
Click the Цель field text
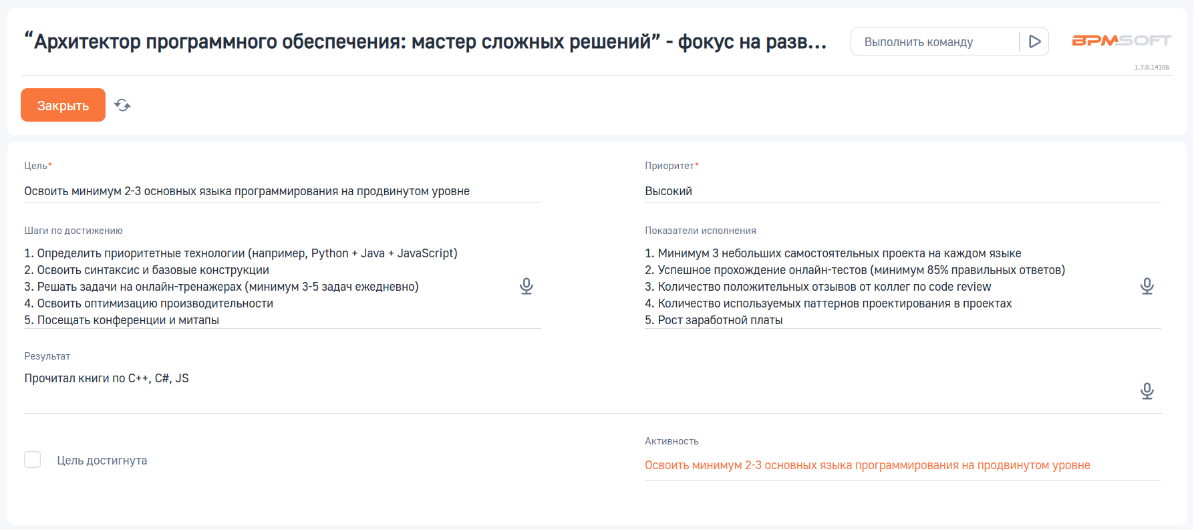coord(247,191)
